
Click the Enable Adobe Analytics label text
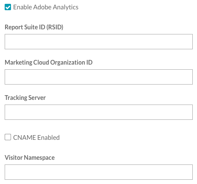coord(46,7)
